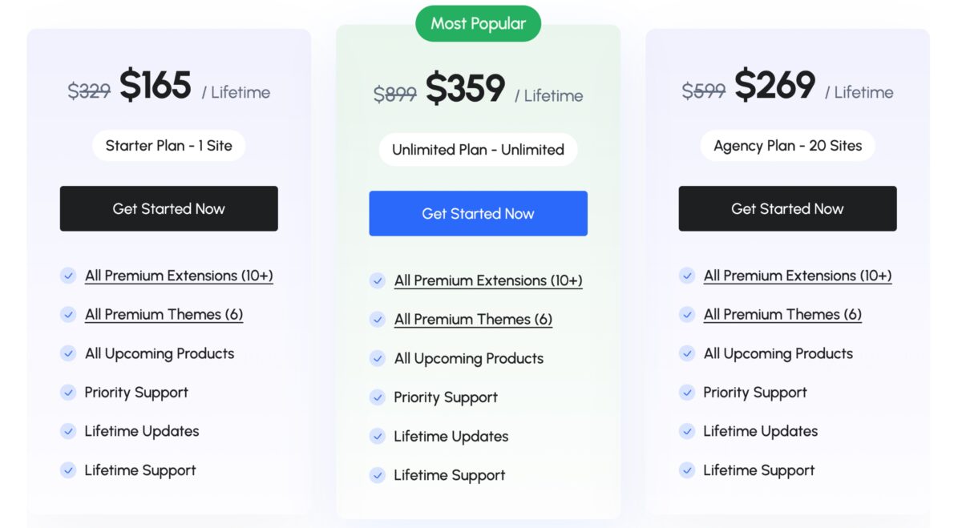
Task: Click check icon beside Agency Lifetime Support
Action: 687,470
